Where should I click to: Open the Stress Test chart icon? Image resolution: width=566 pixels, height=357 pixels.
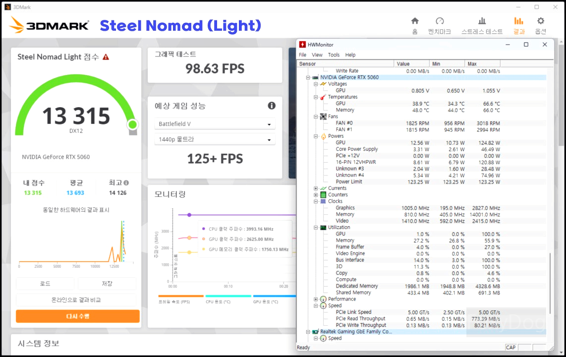pyautogui.click(x=482, y=21)
